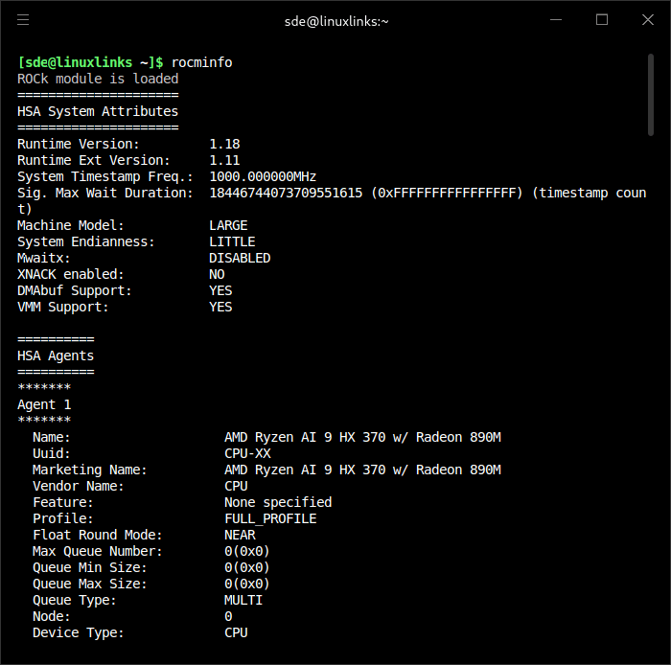Click the 'System Timestamp Freq.:' label
Image resolution: width=671 pixels, height=665 pixels.
tap(105, 176)
